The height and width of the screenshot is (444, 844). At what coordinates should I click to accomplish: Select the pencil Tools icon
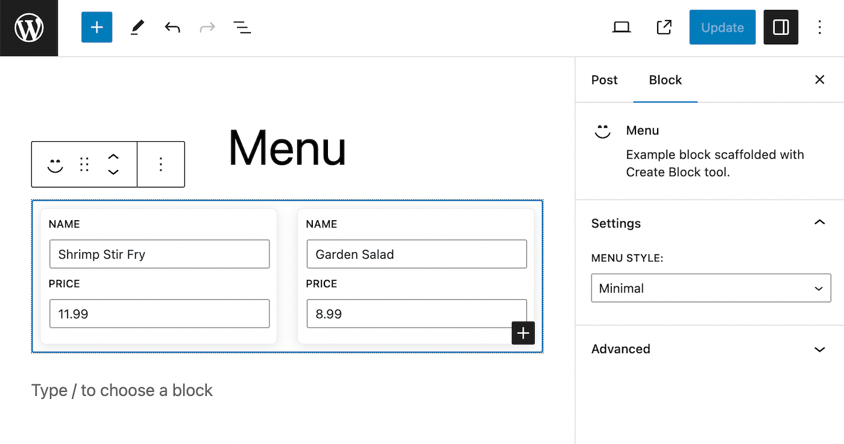[x=137, y=28]
